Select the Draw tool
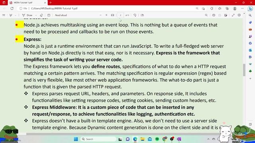This screenshot has height=143, width=255. click(27, 15)
